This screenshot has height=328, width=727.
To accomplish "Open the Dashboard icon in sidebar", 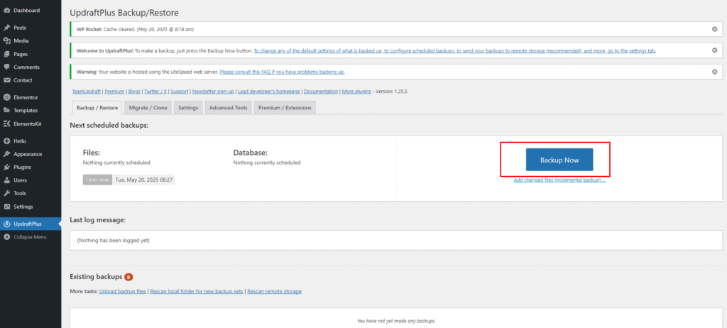I will click(x=7, y=10).
